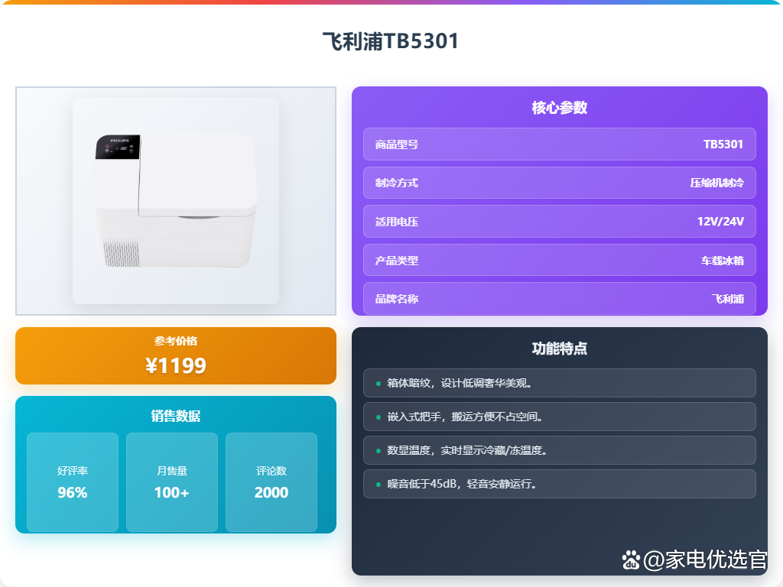Click the black control panel on fridge
Image resolution: width=783 pixels, height=587 pixels.
118,147
